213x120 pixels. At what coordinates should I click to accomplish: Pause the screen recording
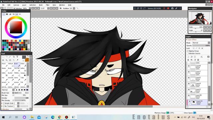(x=164, y=8)
